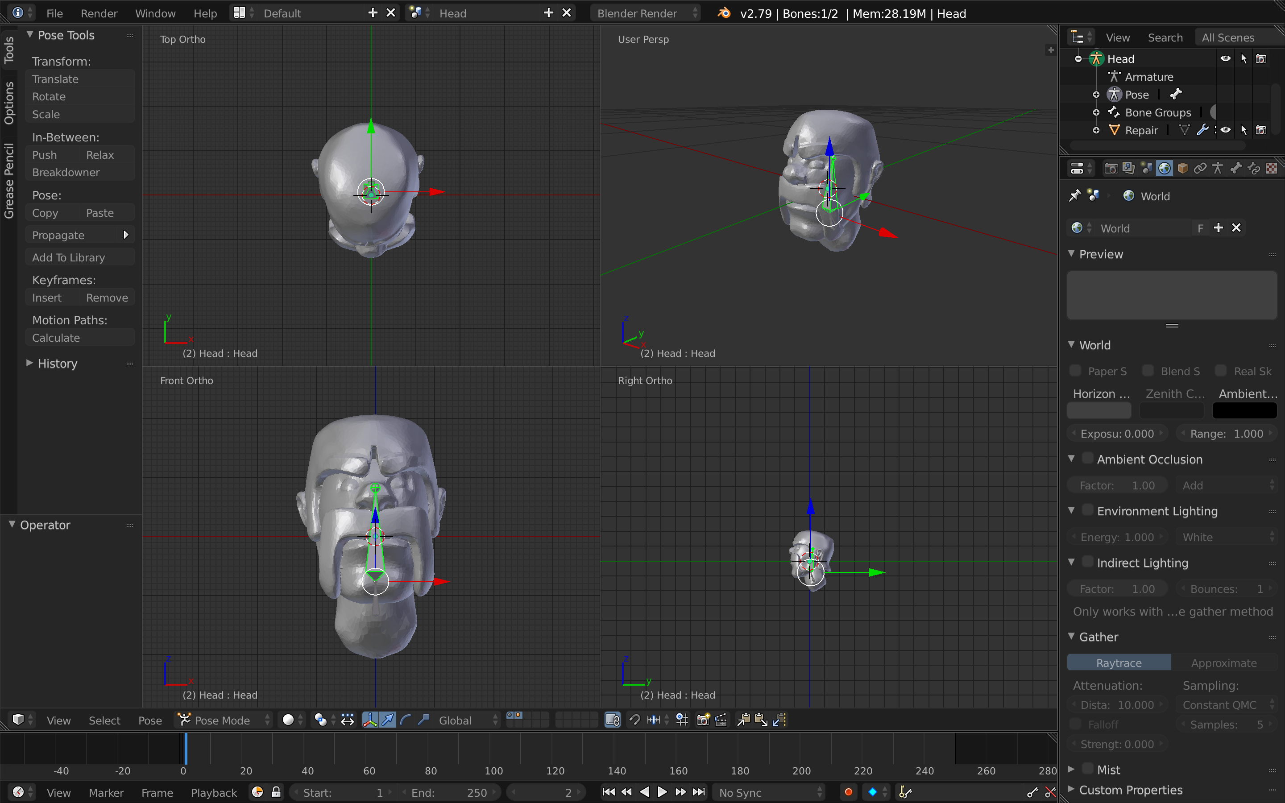The width and height of the screenshot is (1285, 803).
Task: Expand the Bone Groups tree item
Action: coord(1096,112)
